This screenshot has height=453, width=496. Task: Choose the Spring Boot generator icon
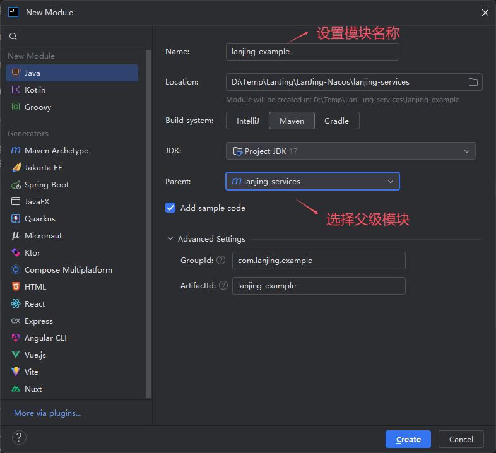(x=16, y=185)
